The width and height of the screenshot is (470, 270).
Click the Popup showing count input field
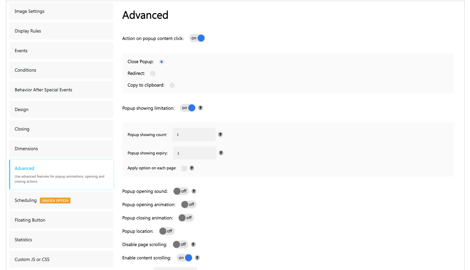(x=194, y=134)
